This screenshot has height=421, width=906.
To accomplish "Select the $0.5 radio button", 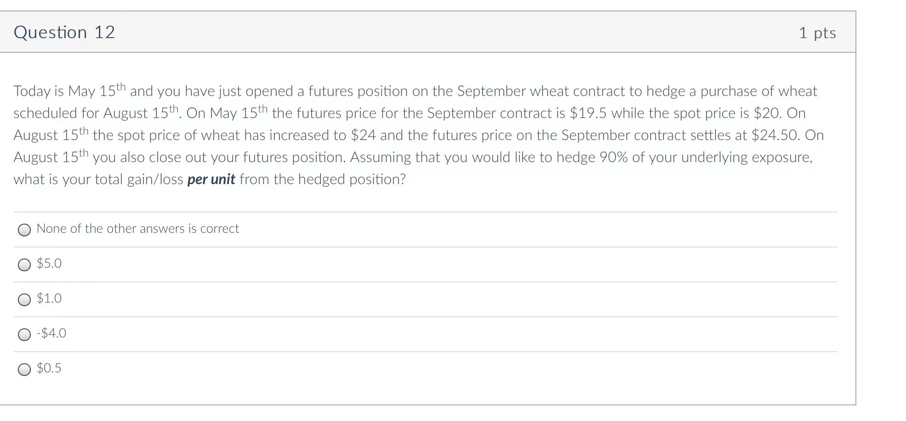I will tap(24, 370).
